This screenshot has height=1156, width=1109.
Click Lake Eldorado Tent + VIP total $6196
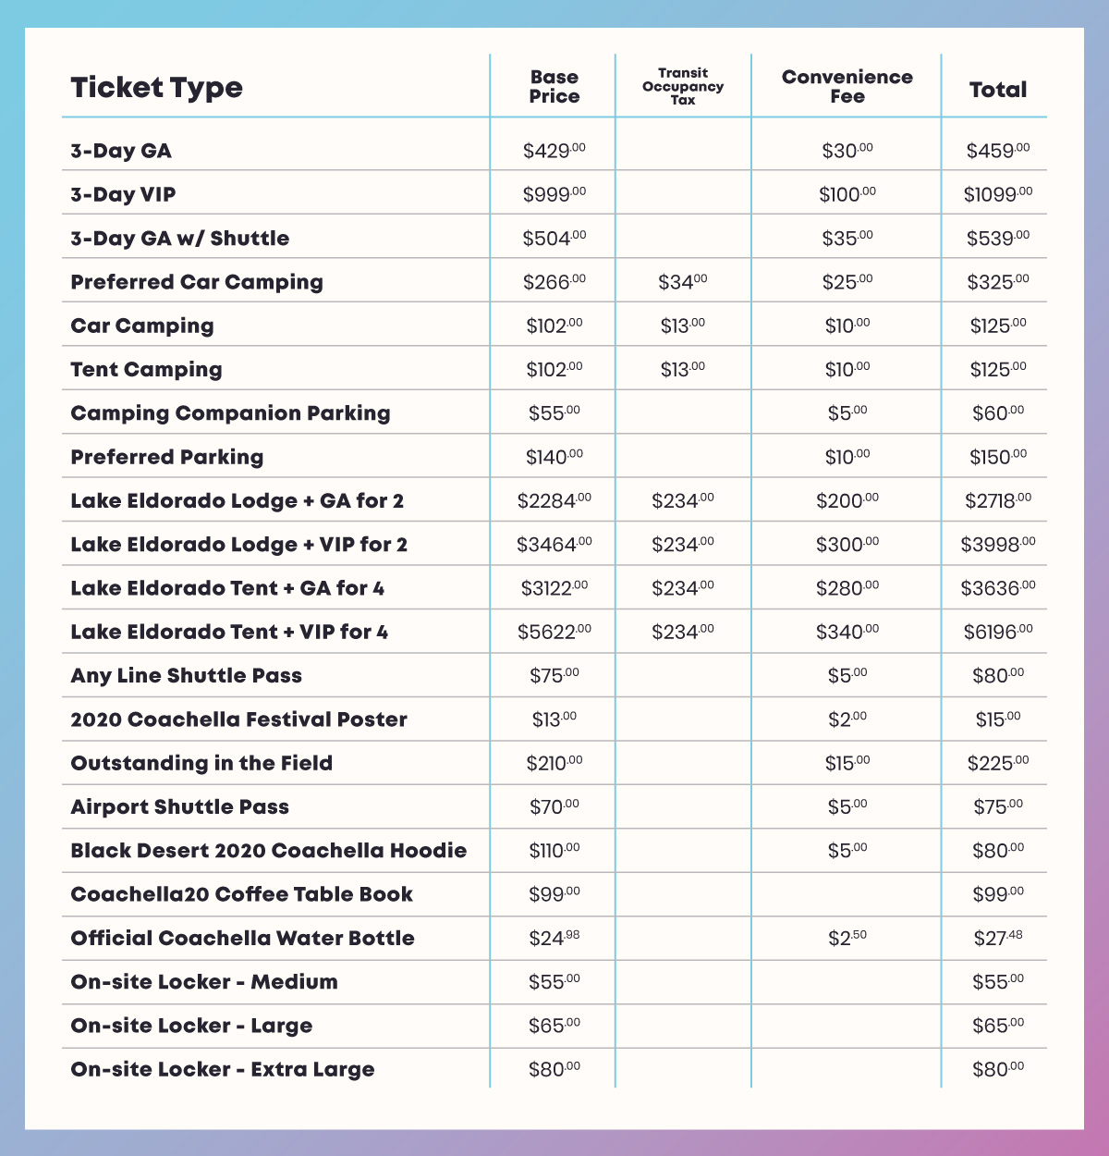coord(997,633)
